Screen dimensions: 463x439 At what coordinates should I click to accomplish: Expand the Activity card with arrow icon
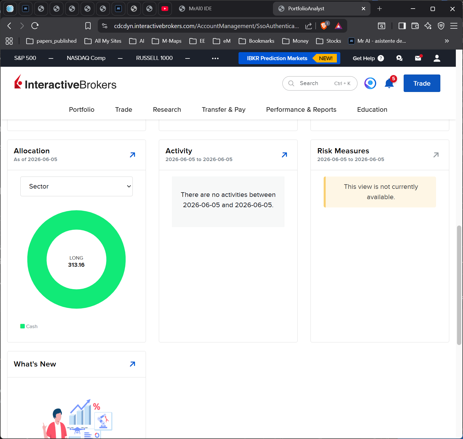point(284,155)
